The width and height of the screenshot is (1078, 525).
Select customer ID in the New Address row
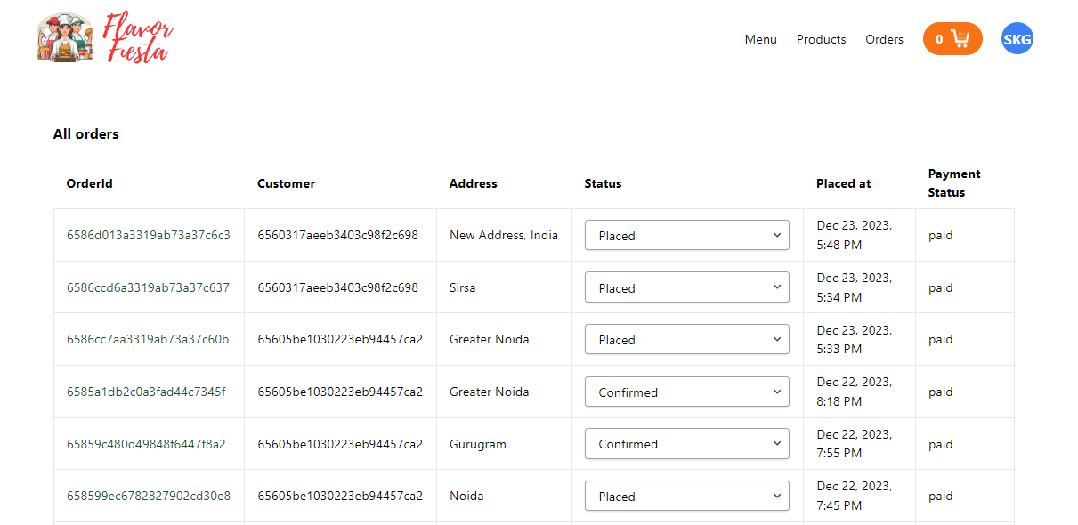[337, 236]
